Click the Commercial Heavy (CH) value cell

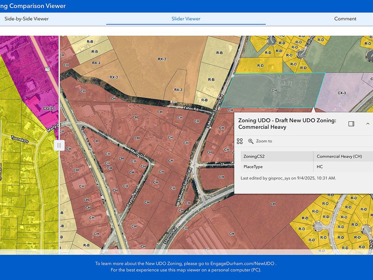(339, 156)
